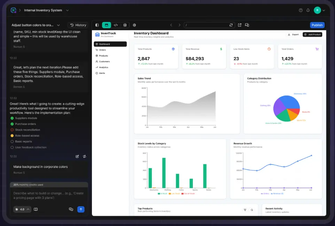
Task: Open the database view icon
Action: point(125,25)
